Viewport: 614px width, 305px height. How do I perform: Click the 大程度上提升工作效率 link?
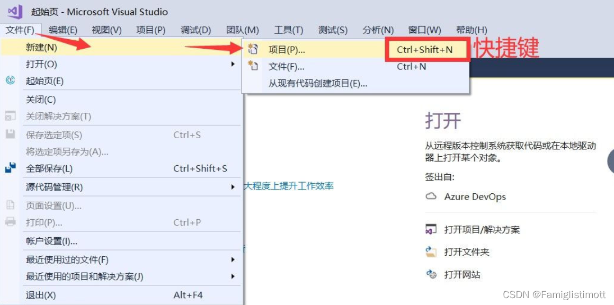(289, 185)
